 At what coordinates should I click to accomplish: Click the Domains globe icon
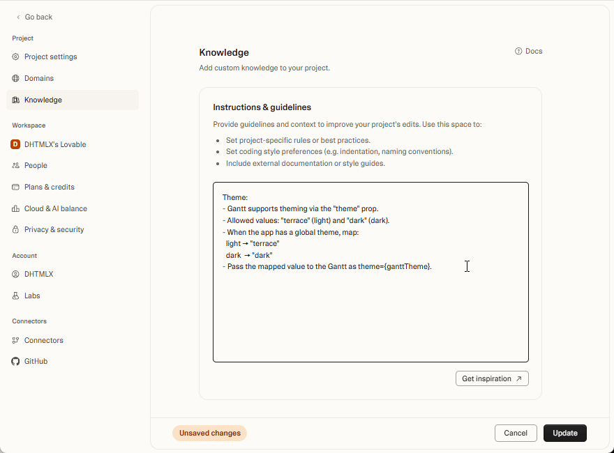(x=15, y=78)
